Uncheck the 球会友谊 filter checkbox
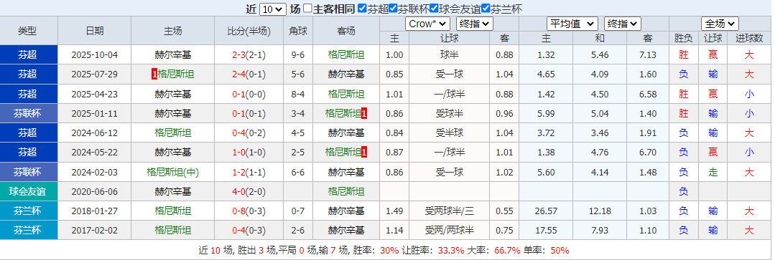This screenshot has height=260, width=775. pyautogui.click(x=434, y=9)
